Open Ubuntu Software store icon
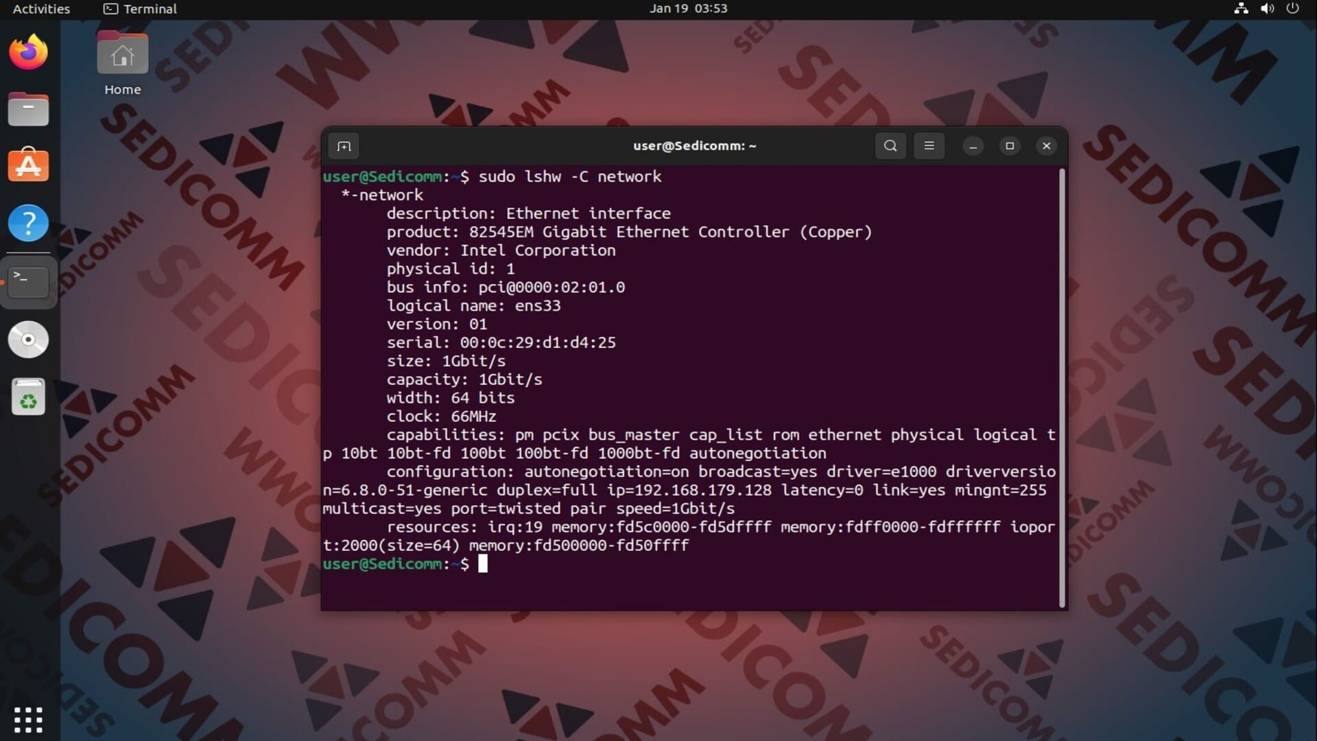Image resolution: width=1317 pixels, height=741 pixels. [x=28, y=166]
